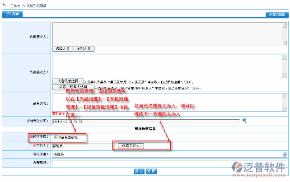Click the 计划发送时间 date field
The width and height of the screenshot is (290, 182).
(x=145, y=121)
